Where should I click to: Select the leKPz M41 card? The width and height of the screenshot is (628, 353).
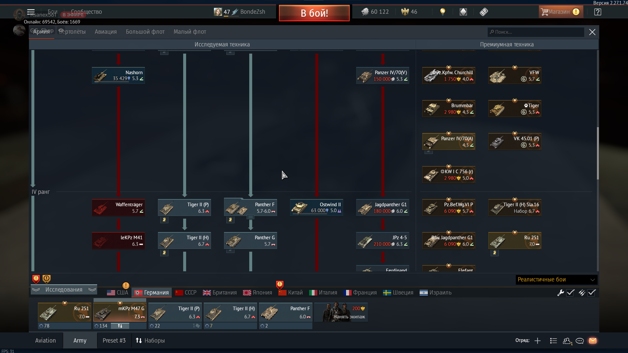click(x=118, y=241)
